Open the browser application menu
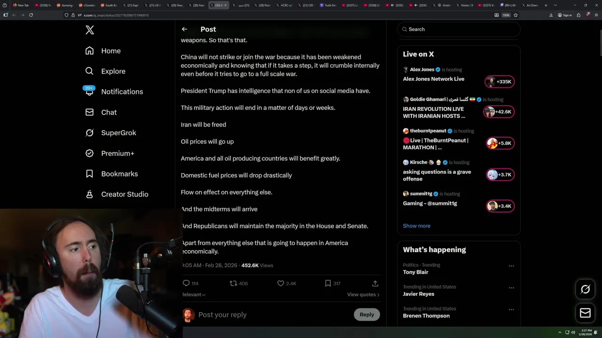Viewport: 602px width, 338px height. (x=596, y=15)
